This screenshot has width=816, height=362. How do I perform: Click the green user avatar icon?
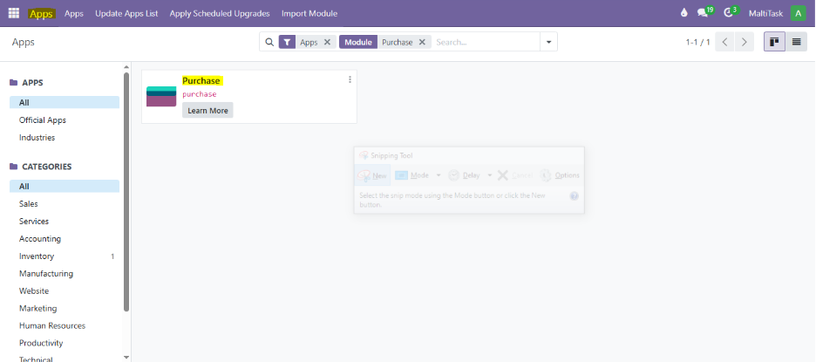(x=798, y=13)
